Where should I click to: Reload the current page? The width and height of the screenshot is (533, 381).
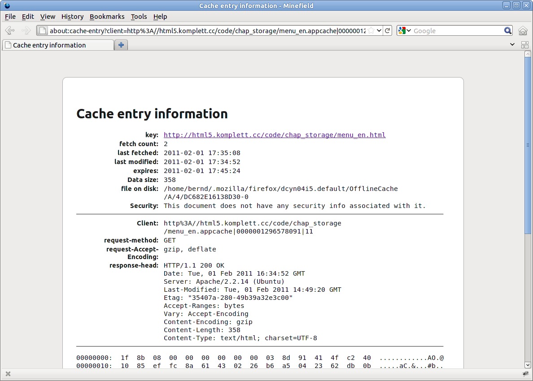388,30
